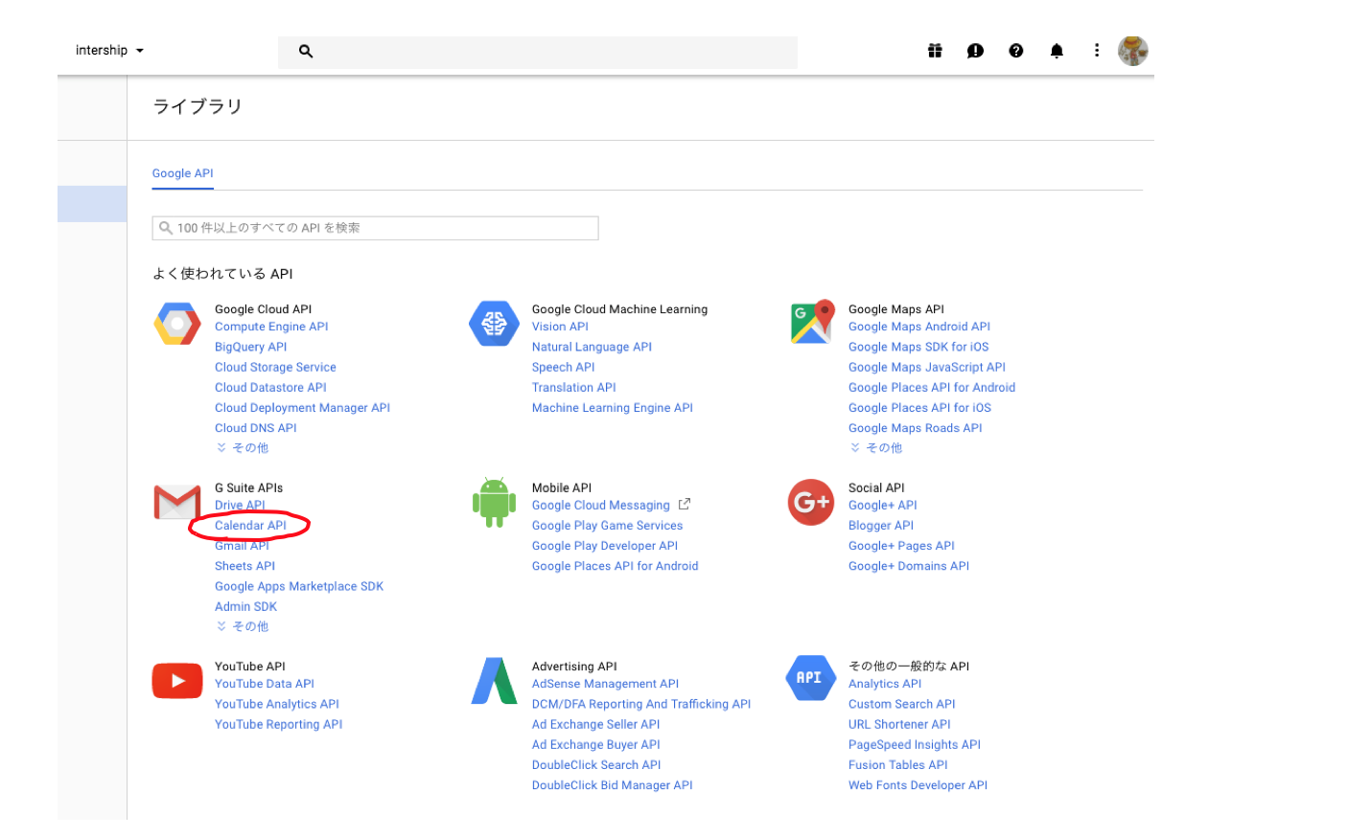
Task: Click the YouTube play icon
Action: [x=177, y=681]
